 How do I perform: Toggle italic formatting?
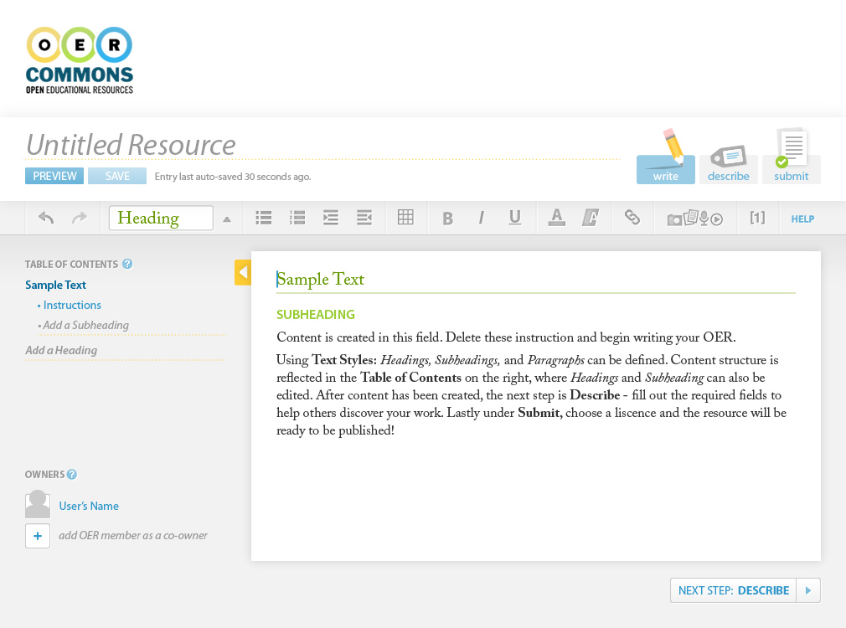click(x=481, y=219)
